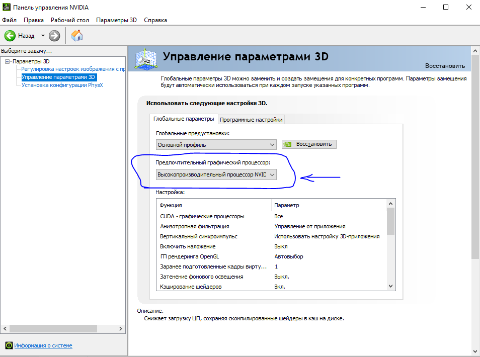Click Восстановить link in header
The height and width of the screenshot is (357, 480).
tap(445, 66)
